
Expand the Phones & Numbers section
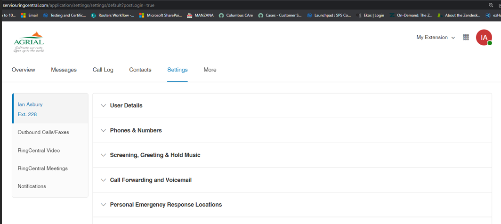click(292, 130)
